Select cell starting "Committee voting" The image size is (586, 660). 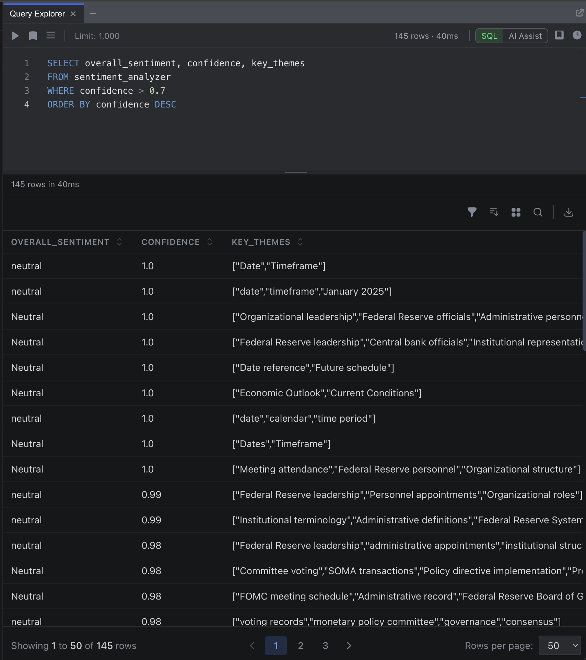(x=407, y=571)
